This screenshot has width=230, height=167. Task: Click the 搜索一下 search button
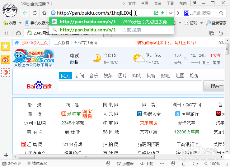click(214, 86)
